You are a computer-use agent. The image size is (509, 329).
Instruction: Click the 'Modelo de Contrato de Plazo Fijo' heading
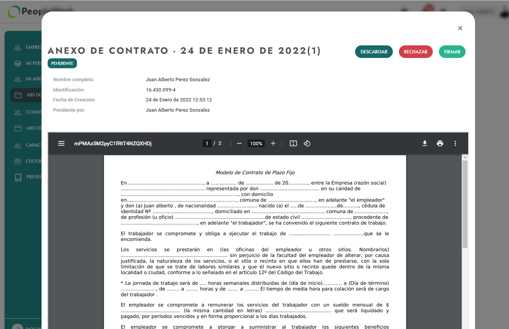click(x=255, y=173)
